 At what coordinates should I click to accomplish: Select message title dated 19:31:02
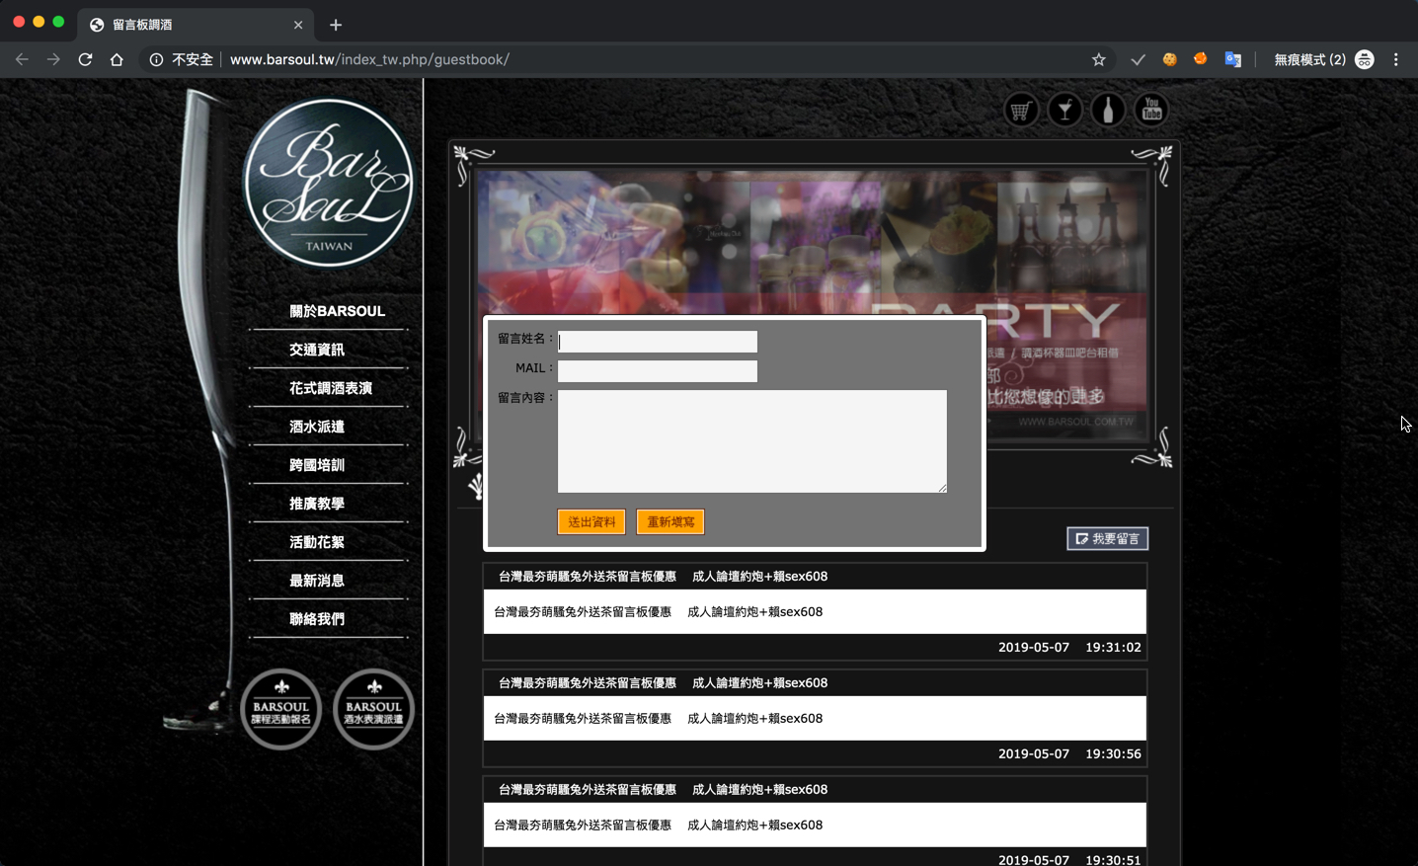tap(663, 577)
